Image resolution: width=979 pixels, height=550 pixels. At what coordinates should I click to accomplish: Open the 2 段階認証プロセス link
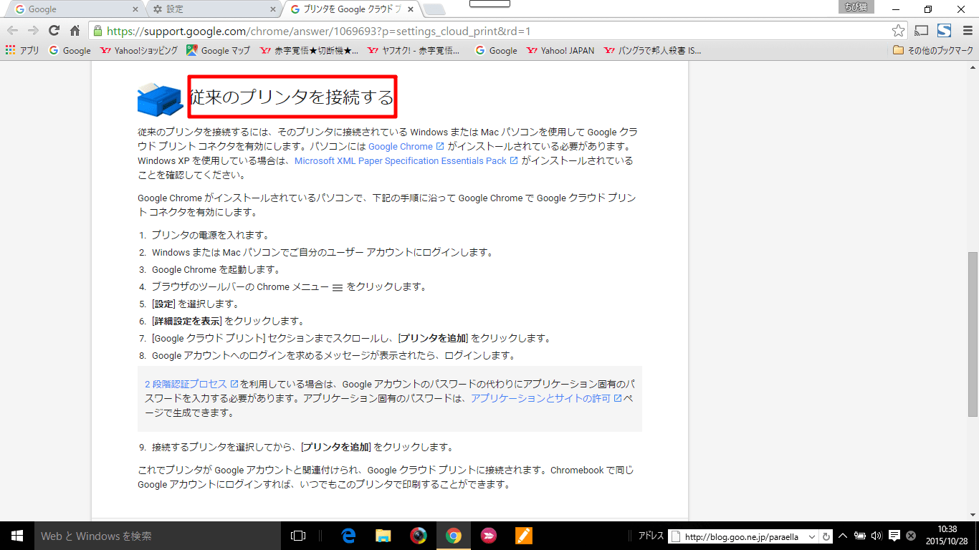186,384
